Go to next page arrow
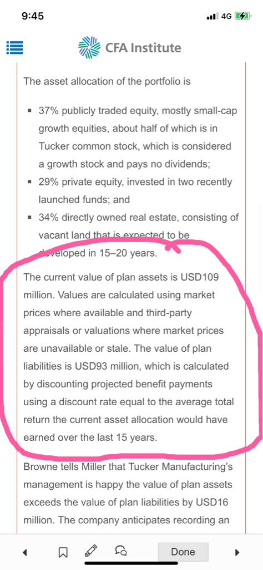The image size is (263, 570). (x=237, y=553)
